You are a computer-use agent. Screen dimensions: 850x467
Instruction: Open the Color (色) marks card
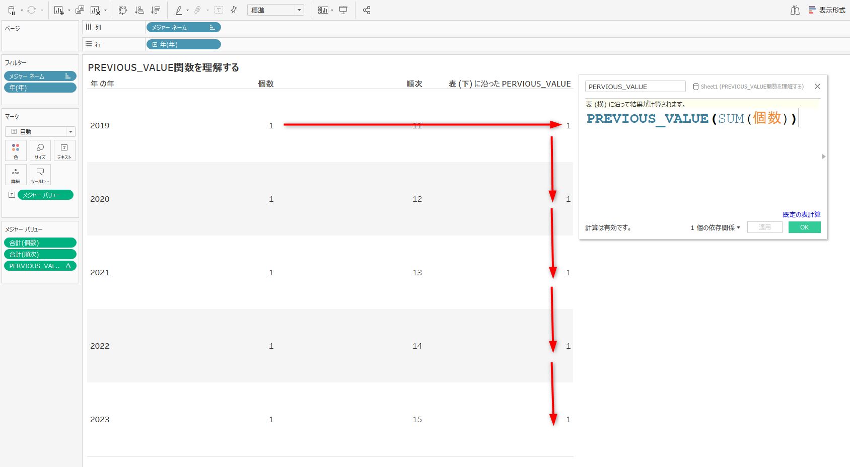tap(16, 150)
